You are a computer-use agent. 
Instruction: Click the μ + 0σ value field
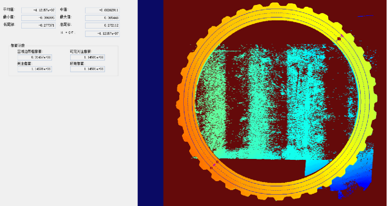click(102, 34)
